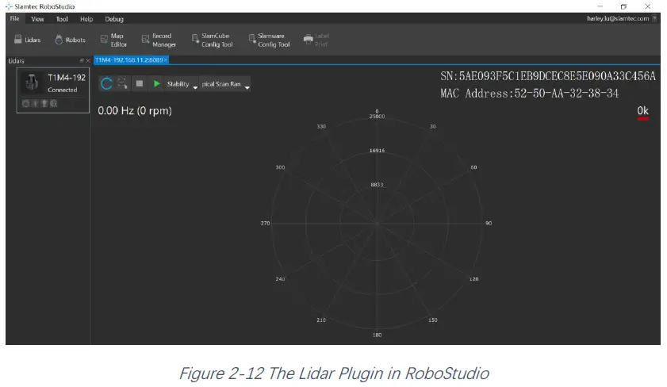Pin or float the Lidars panel
Screen dimensions: 667x387
pyautogui.click(x=82, y=61)
